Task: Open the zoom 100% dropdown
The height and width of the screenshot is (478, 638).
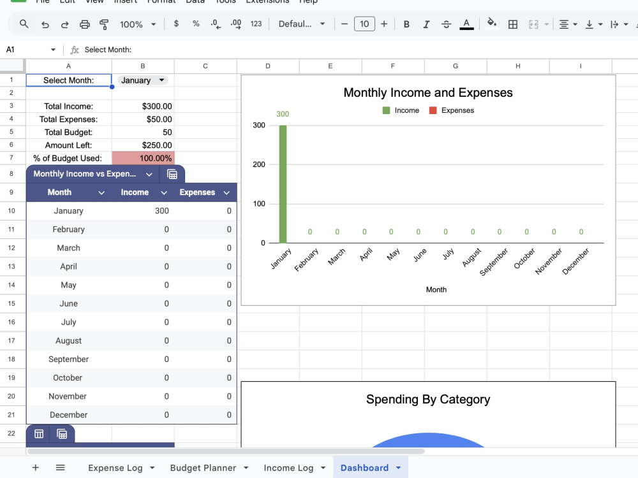Action: point(138,24)
